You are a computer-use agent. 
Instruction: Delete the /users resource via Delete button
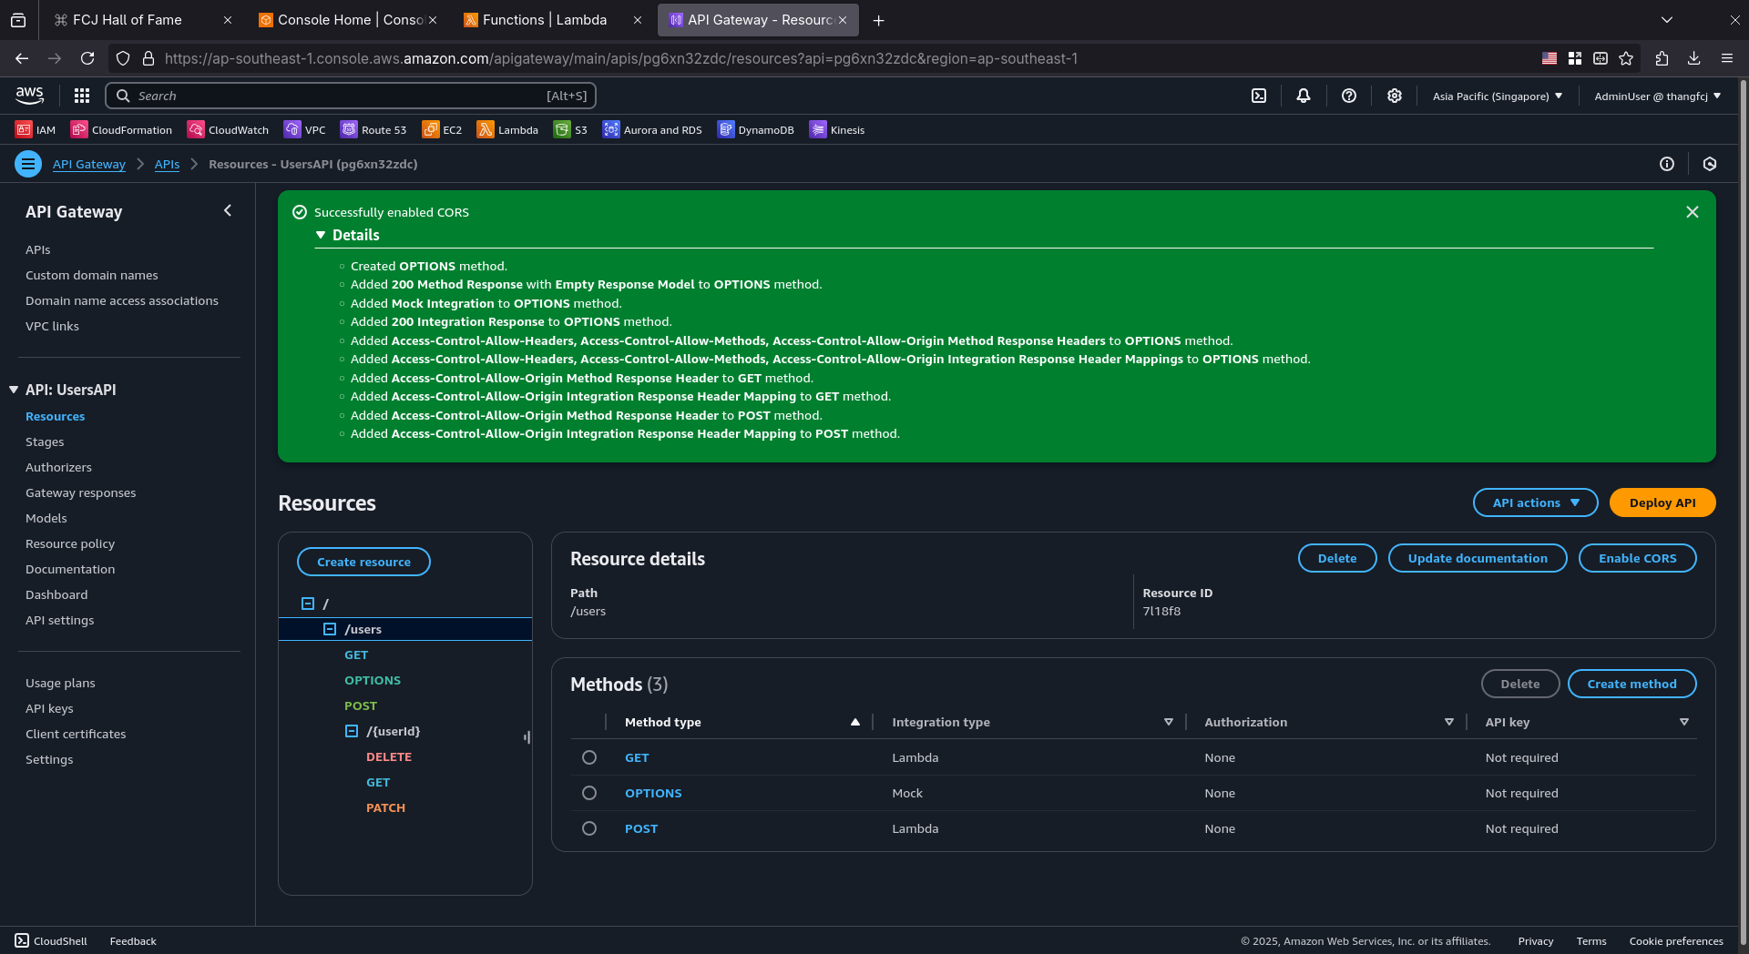tap(1337, 558)
